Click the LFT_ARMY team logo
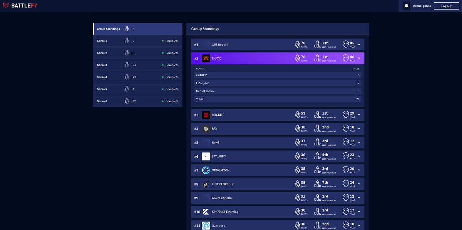This screenshot has height=230, width=462. [x=206, y=156]
